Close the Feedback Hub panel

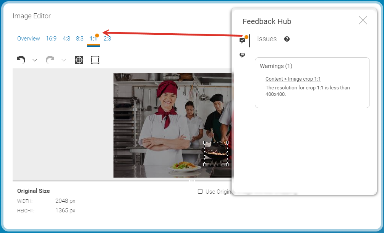pos(363,21)
